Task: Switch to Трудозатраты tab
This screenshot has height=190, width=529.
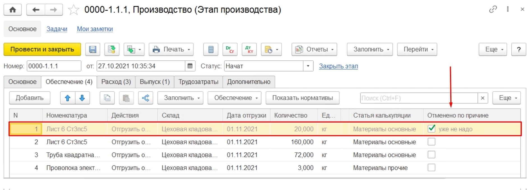Action: click(198, 82)
